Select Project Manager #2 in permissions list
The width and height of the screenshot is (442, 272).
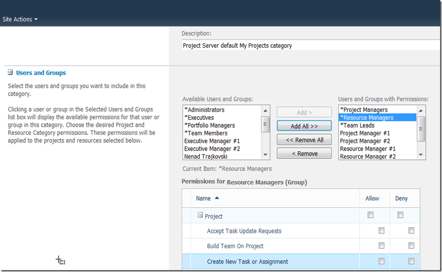365,141
